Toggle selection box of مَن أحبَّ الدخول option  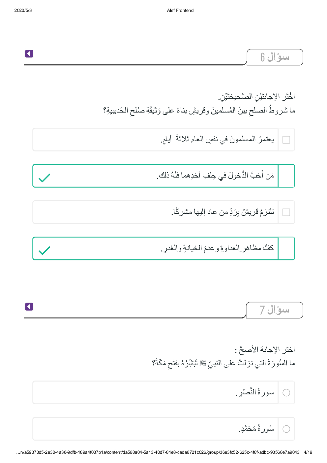click(x=286, y=176)
